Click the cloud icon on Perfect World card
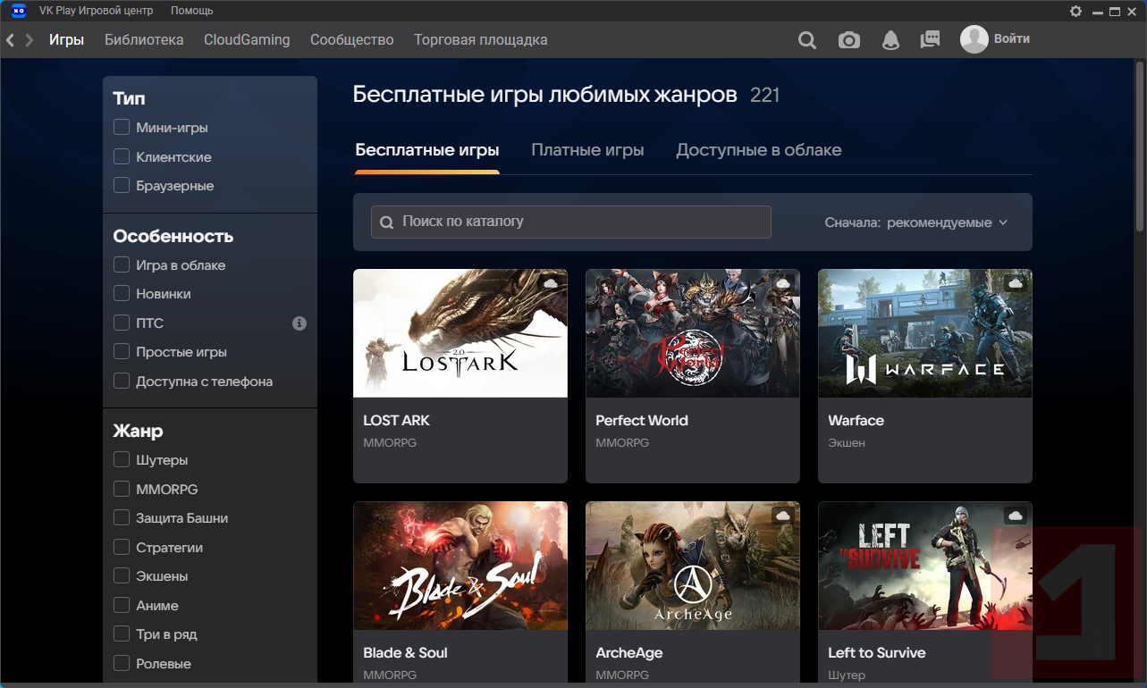The image size is (1147, 688). pyautogui.click(x=783, y=283)
